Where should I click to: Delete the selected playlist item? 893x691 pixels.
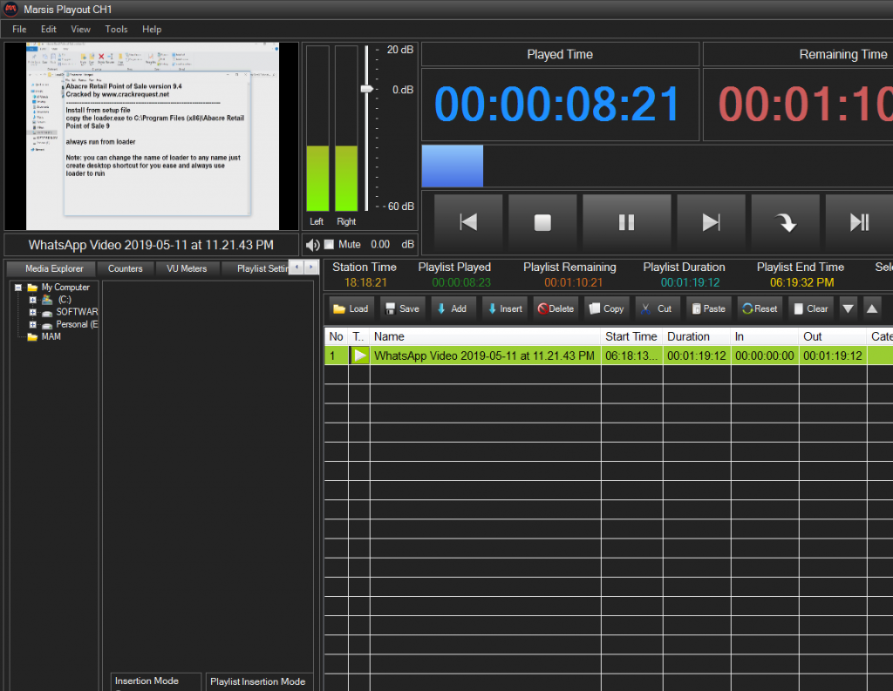[556, 308]
